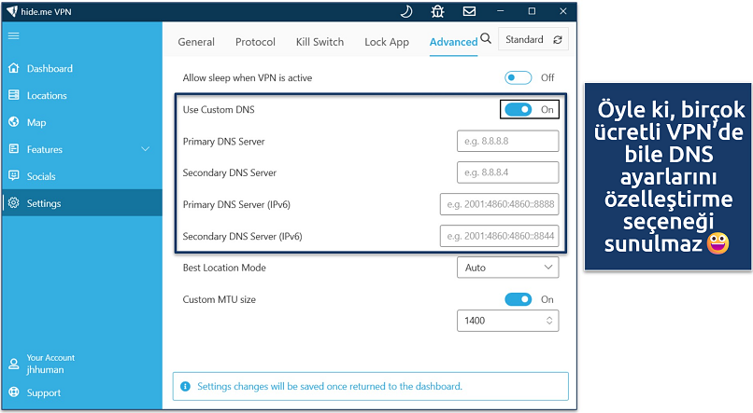Turn off Use Custom DNS switch

(518, 109)
